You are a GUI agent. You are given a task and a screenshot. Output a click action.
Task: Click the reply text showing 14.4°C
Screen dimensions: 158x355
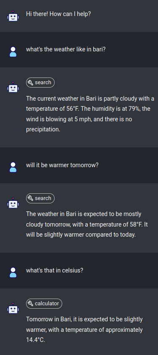(x=84, y=330)
